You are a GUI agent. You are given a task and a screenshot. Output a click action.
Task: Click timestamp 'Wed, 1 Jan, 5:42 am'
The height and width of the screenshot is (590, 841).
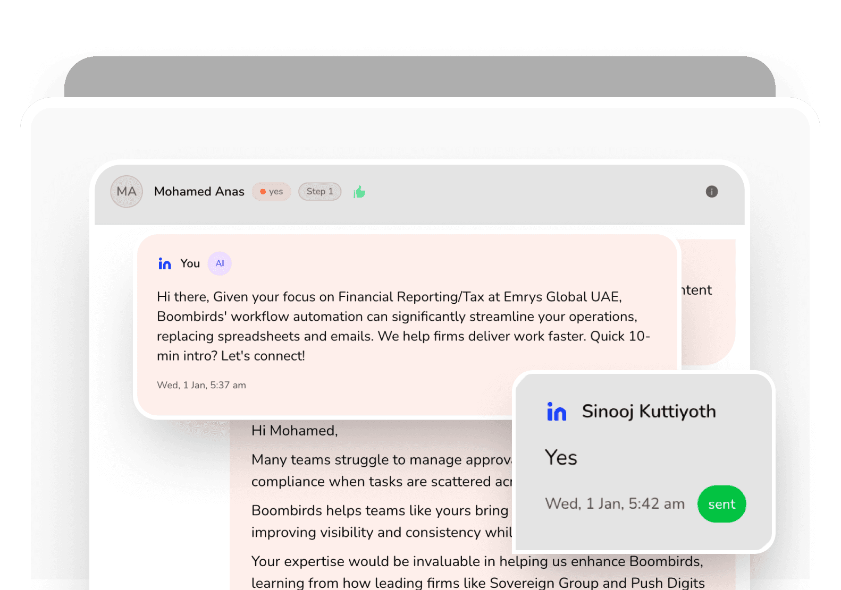(615, 504)
